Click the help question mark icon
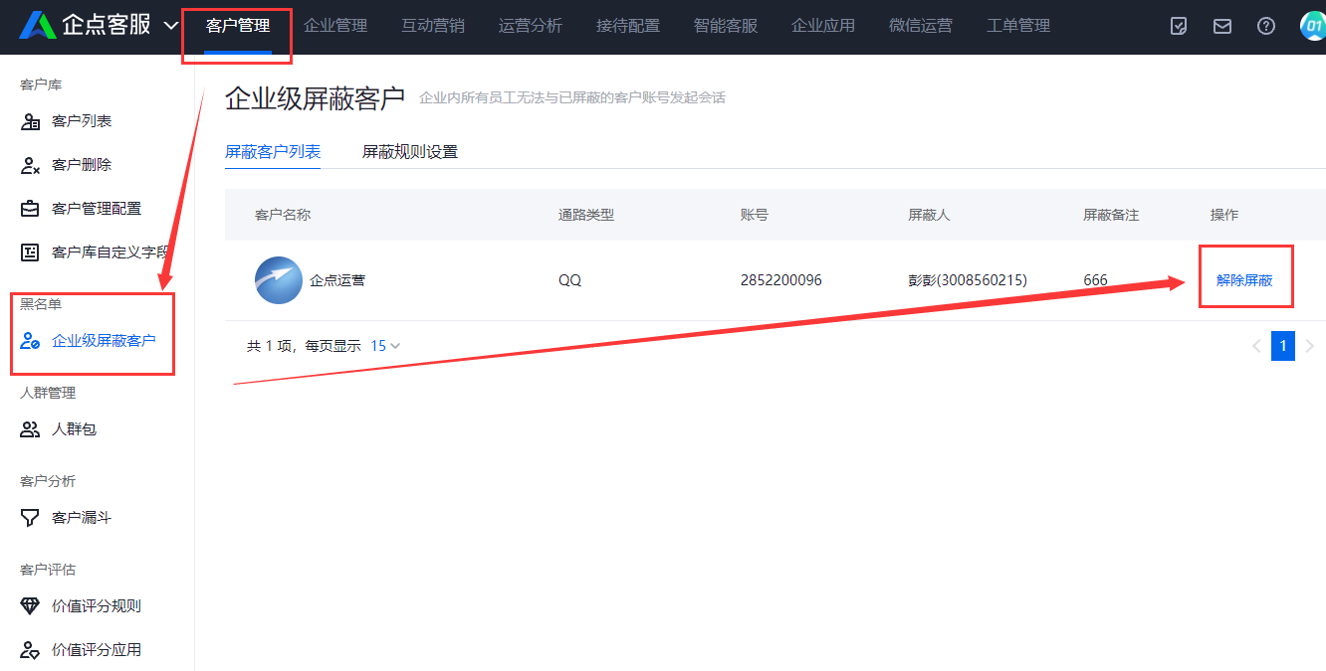 coord(1266,27)
